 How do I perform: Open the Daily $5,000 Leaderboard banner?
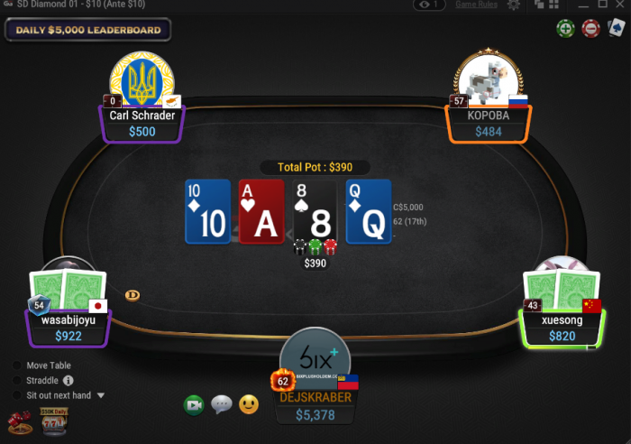click(88, 30)
